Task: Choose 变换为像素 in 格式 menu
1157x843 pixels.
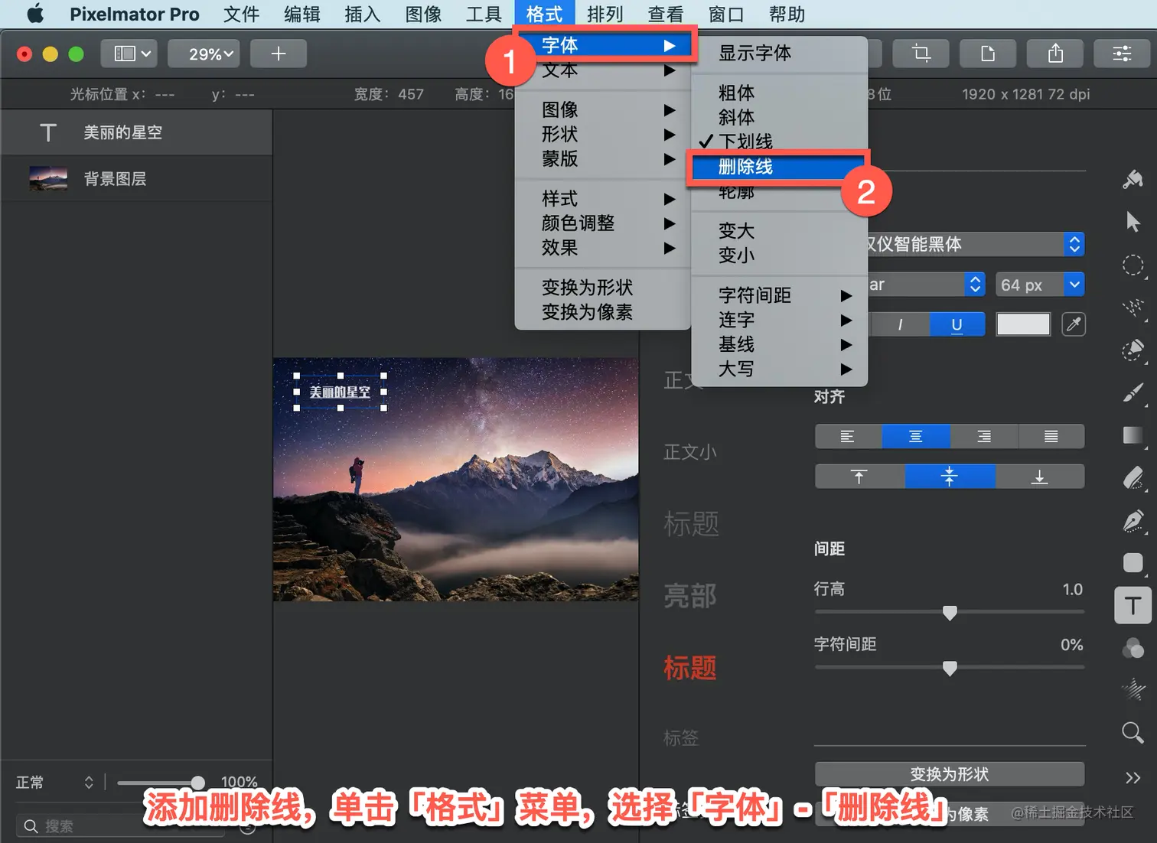Action: click(603, 312)
